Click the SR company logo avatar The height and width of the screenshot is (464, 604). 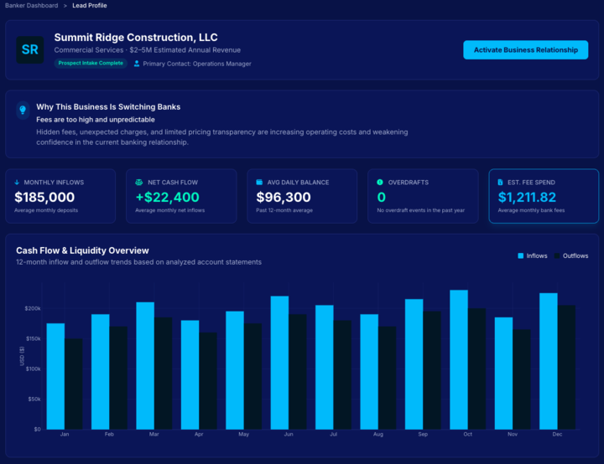30,50
